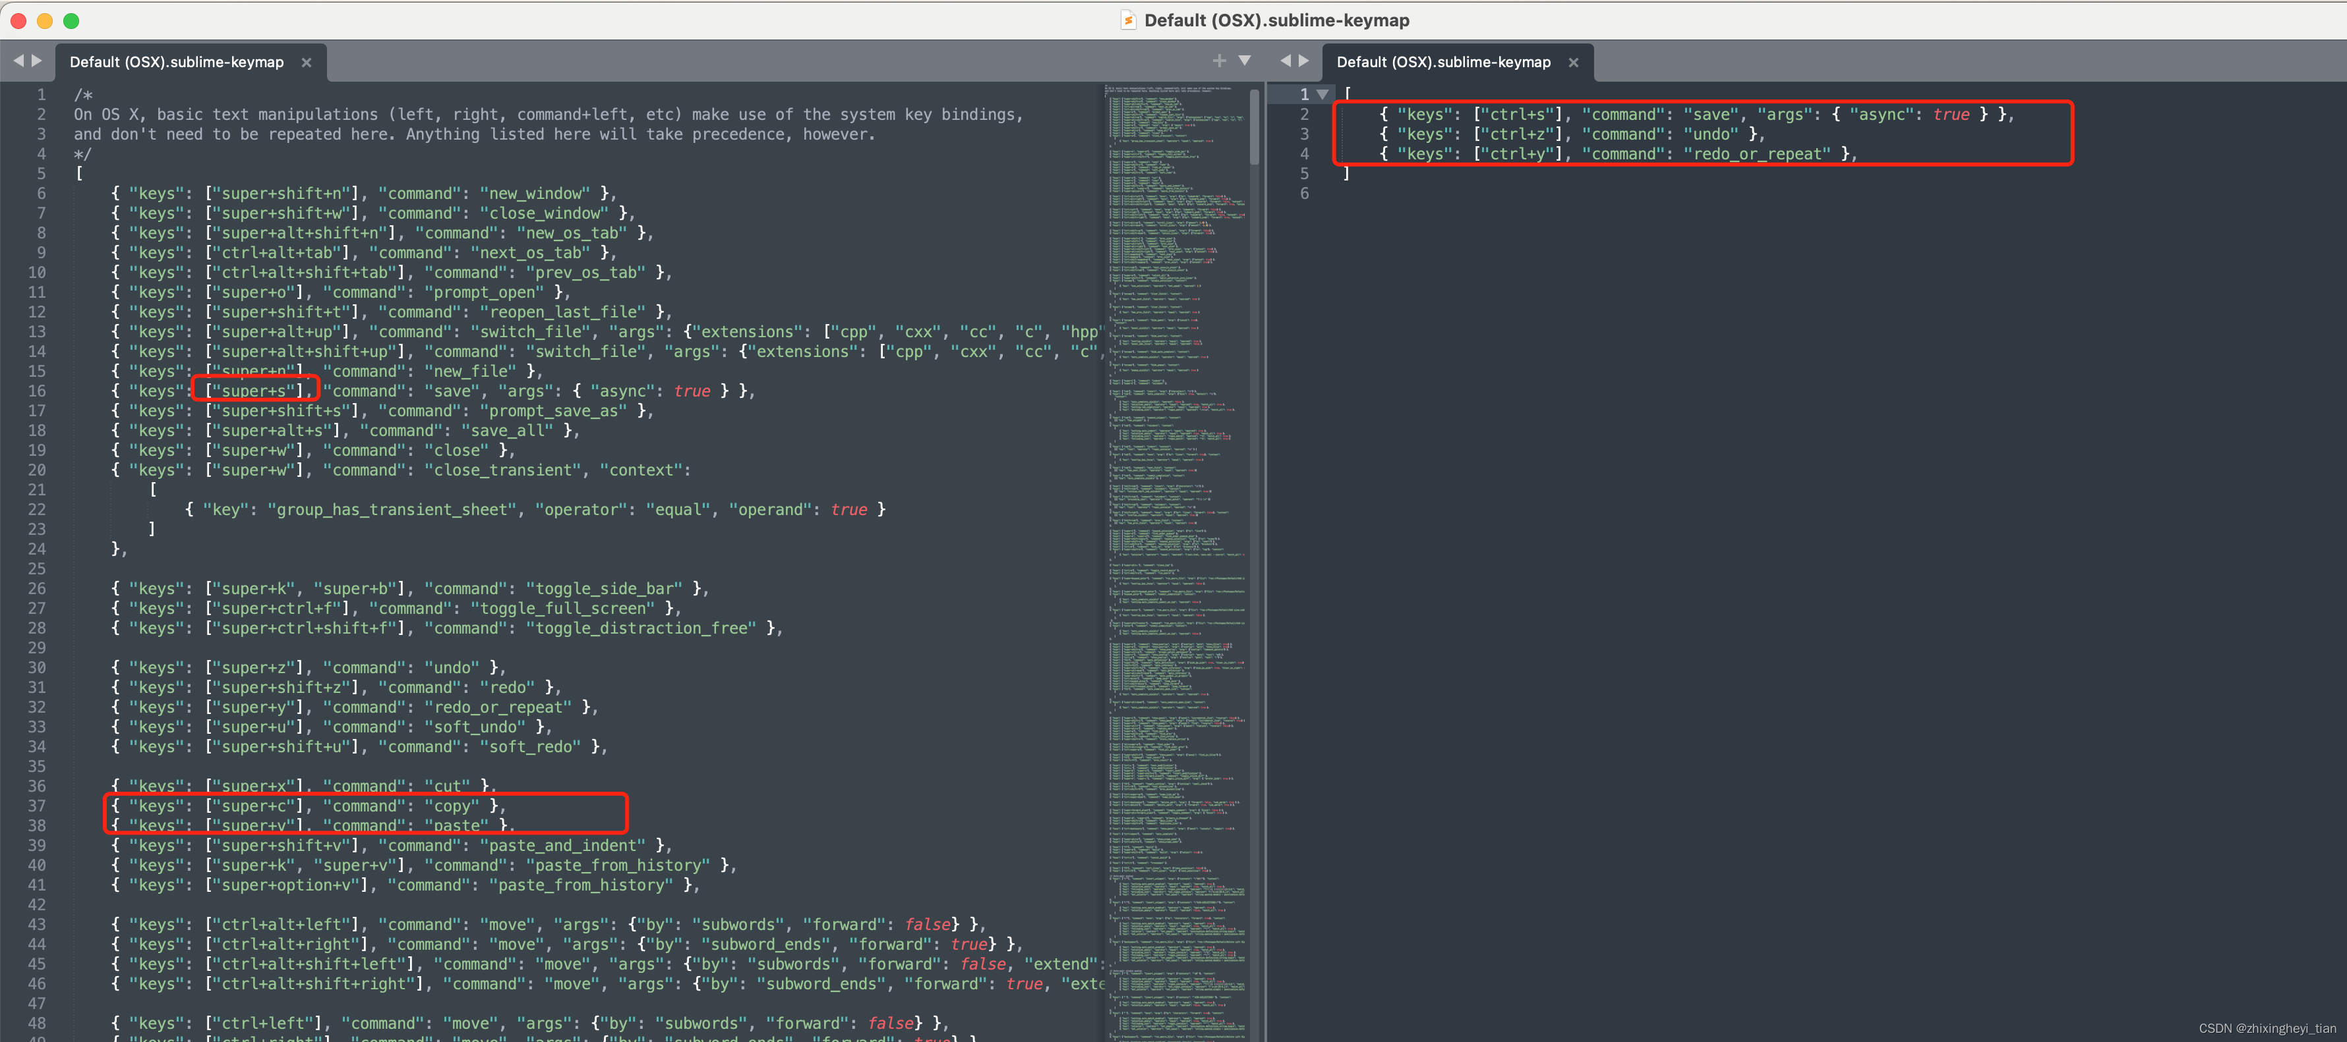Screen dimensions: 2347x1042
Task: Click "ctrl+alt+left" key binding text
Action: coord(286,925)
